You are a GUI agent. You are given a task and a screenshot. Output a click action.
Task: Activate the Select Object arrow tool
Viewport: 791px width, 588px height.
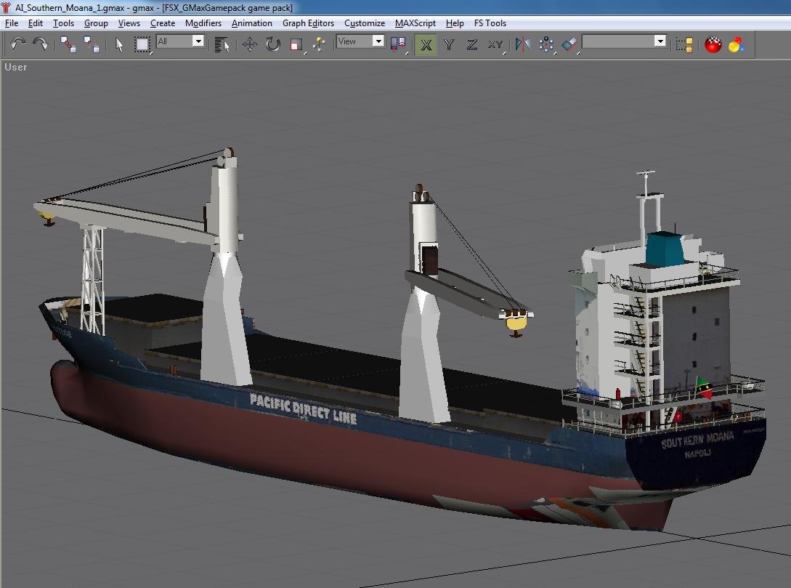coord(120,44)
